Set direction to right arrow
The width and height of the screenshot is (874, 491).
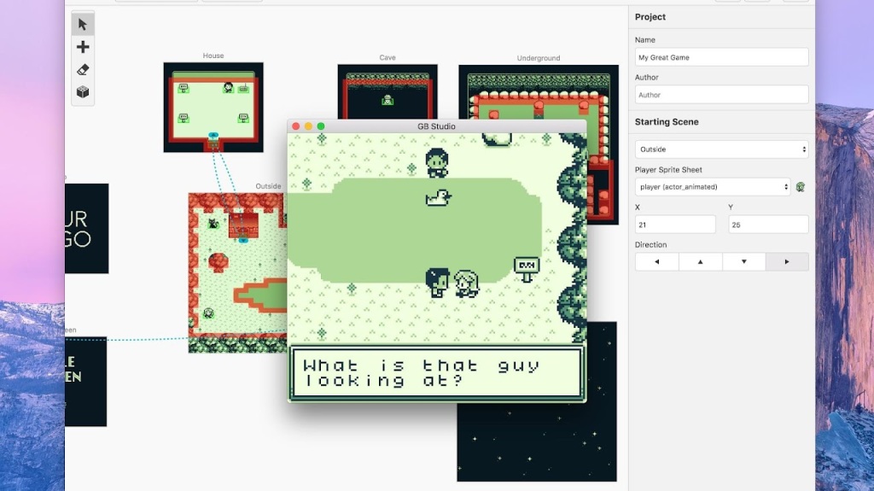(787, 262)
